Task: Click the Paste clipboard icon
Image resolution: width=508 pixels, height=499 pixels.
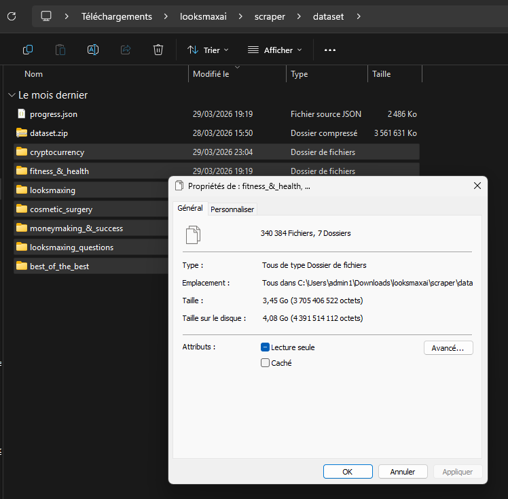Action: [x=60, y=50]
